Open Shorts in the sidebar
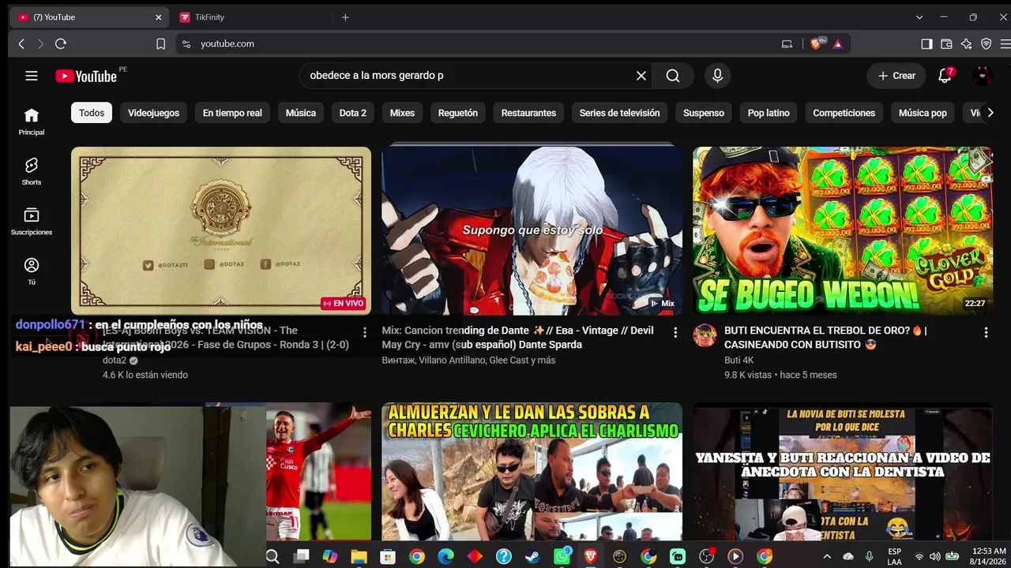The height and width of the screenshot is (568, 1011). point(32,171)
